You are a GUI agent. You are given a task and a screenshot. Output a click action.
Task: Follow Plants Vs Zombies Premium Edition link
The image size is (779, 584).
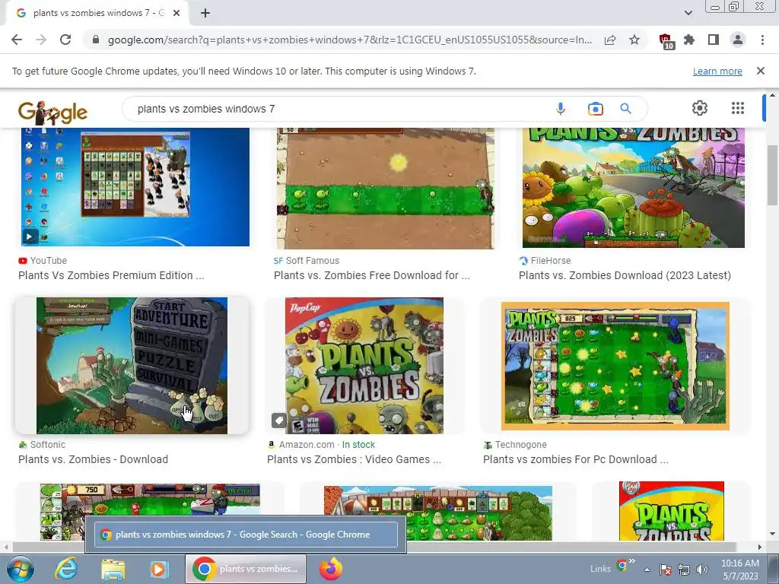[111, 275]
